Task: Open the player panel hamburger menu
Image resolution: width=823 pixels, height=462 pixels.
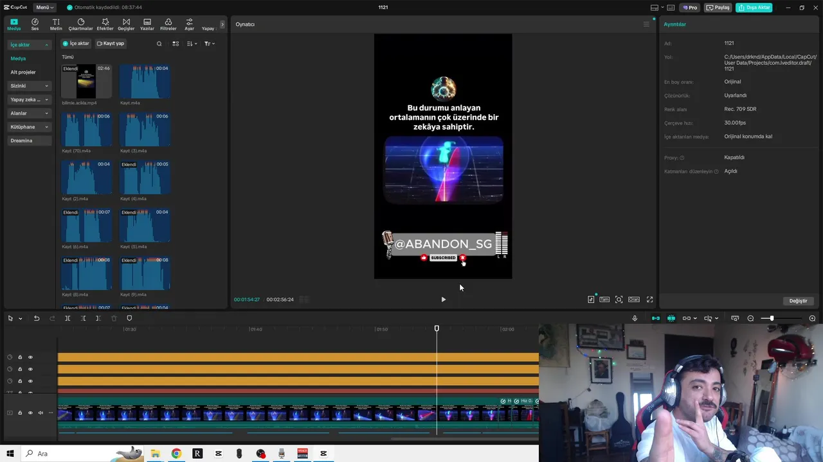Action: click(x=646, y=24)
